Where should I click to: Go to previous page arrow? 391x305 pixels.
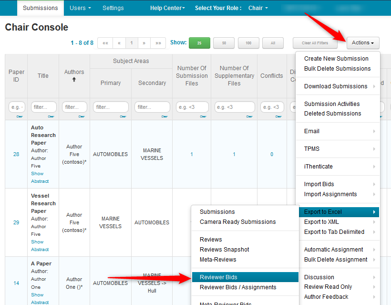[x=119, y=43]
